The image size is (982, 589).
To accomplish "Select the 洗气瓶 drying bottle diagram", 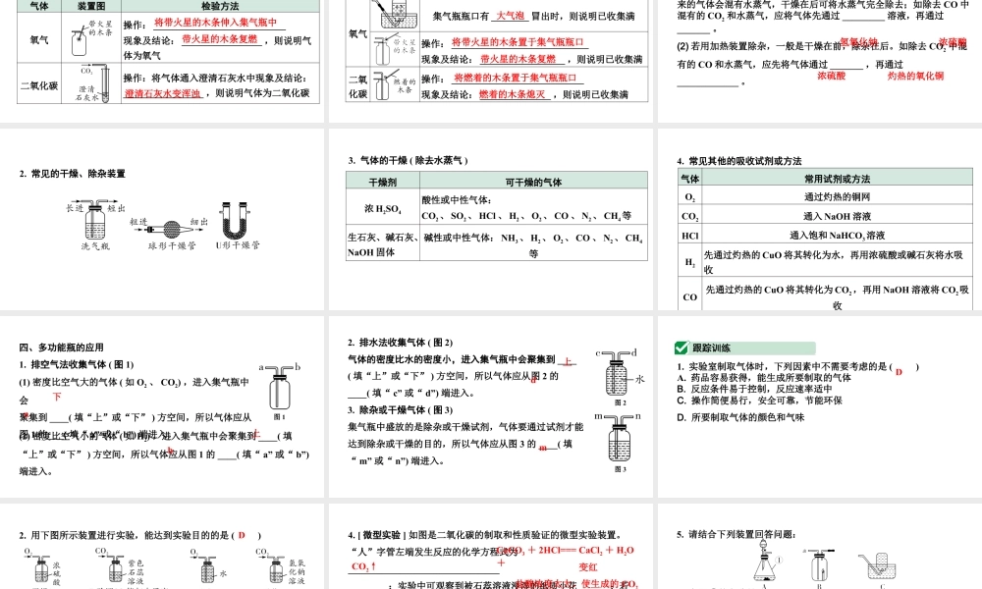I will (x=93, y=222).
